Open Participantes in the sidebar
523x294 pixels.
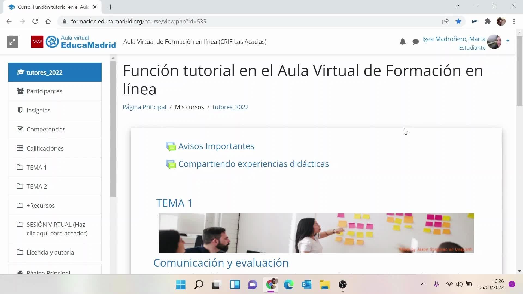[x=44, y=91]
